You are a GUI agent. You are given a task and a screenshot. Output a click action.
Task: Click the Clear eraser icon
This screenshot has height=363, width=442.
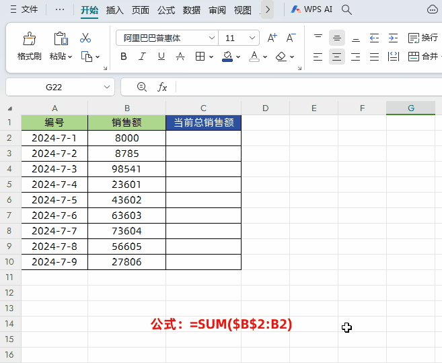[281, 57]
